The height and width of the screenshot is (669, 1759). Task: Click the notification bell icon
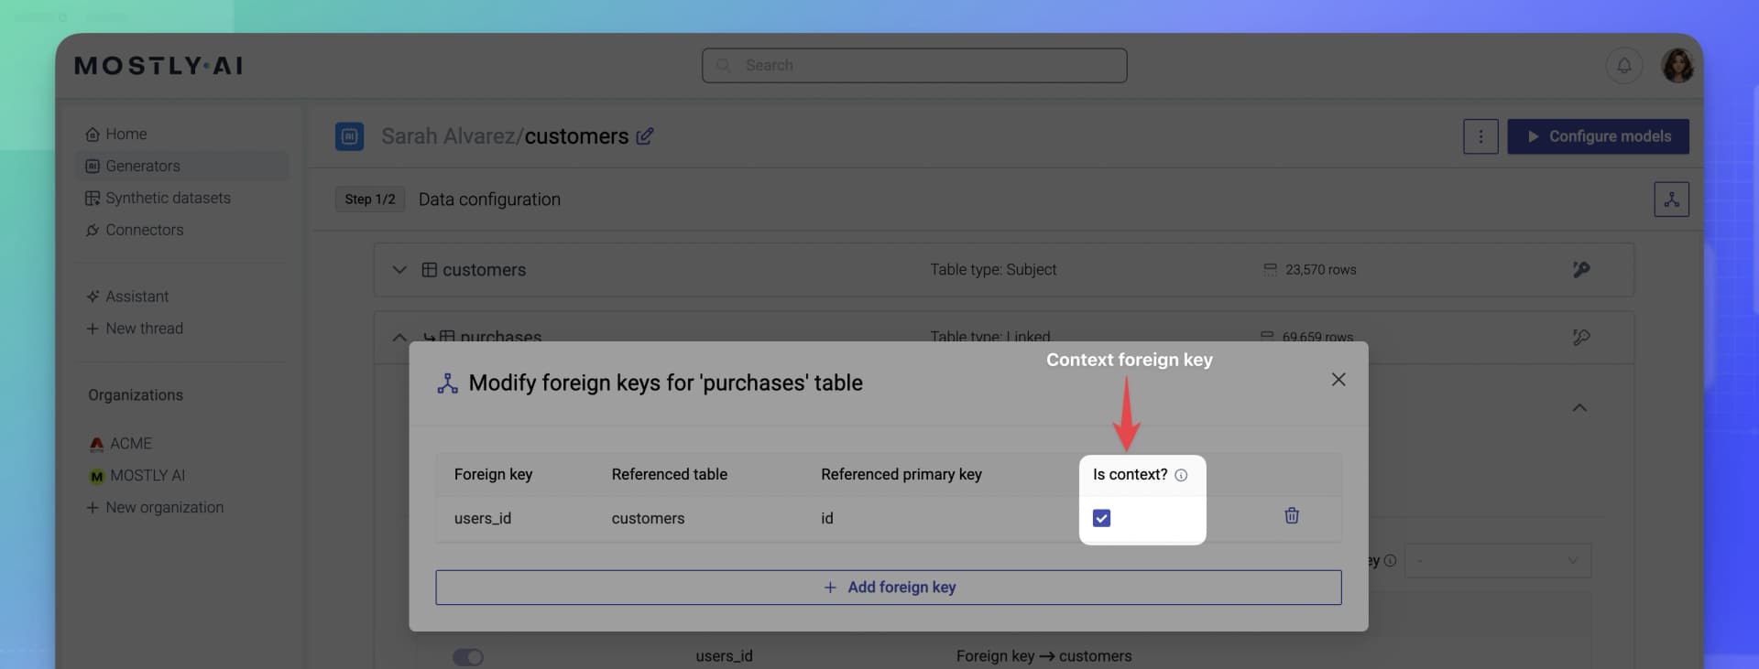pyautogui.click(x=1623, y=66)
